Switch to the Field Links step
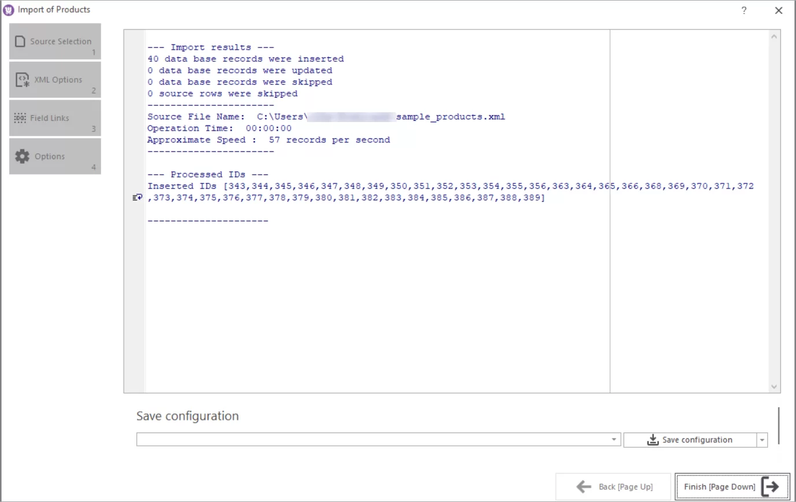Image resolution: width=796 pixels, height=502 pixels. tap(54, 117)
